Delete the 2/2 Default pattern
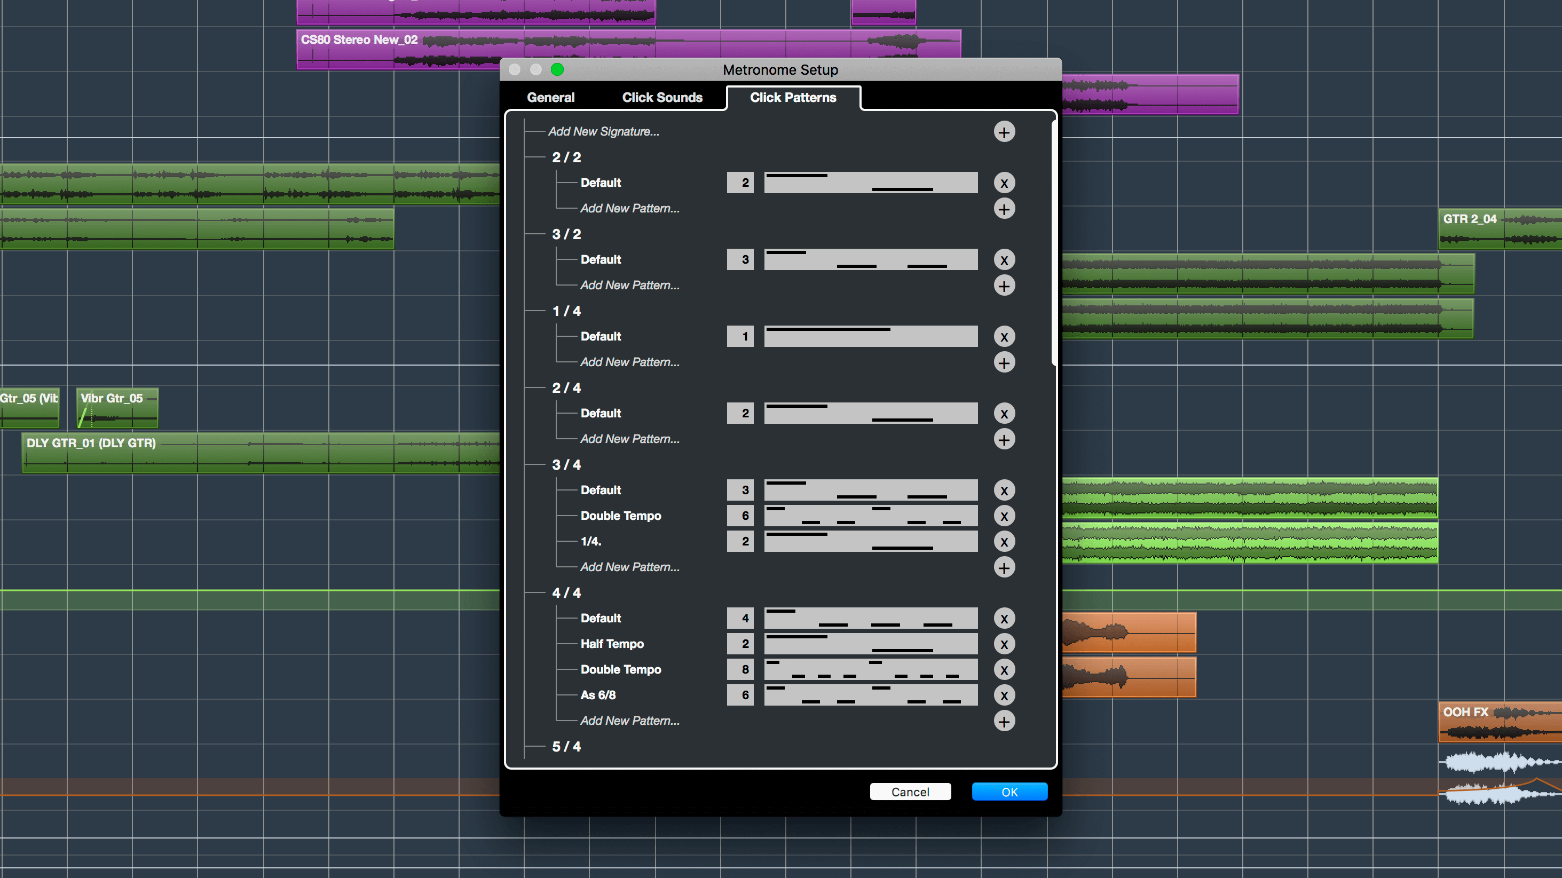The image size is (1562, 878). pos(1004,183)
